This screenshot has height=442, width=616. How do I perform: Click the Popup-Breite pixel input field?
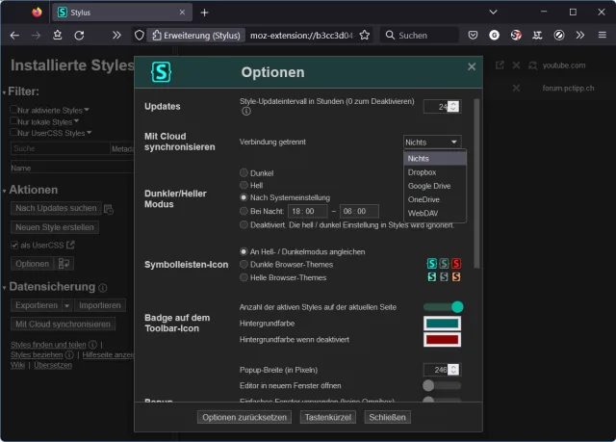coord(436,369)
